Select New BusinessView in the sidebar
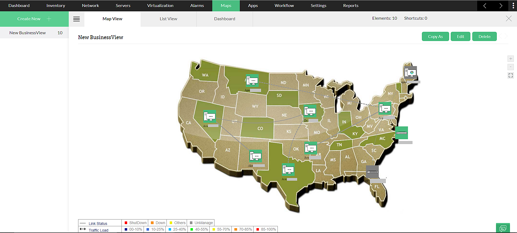This screenshot has height=233, width=517. coord(27,33)
